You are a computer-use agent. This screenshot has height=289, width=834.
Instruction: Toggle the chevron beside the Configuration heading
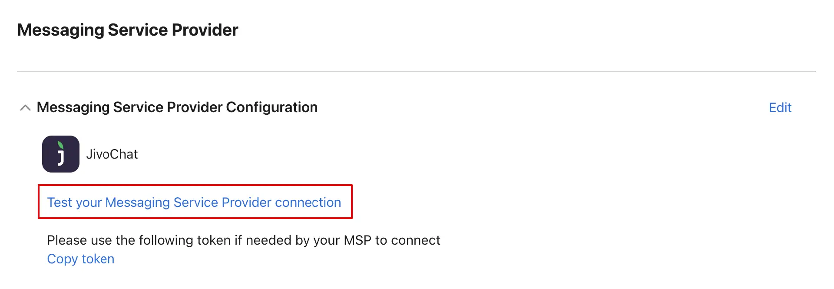[25, 108]
